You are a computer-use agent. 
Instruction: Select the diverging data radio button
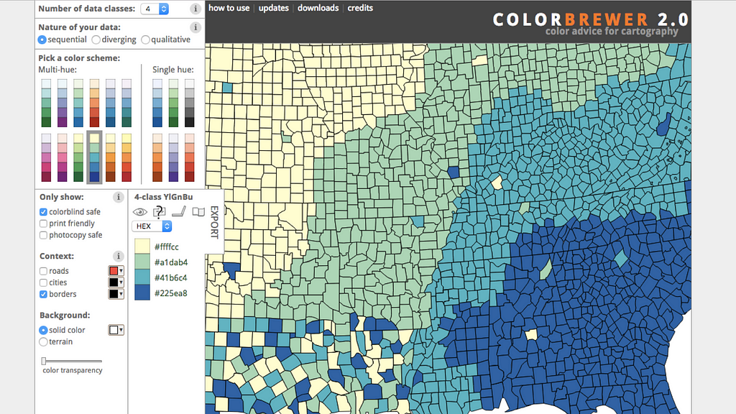click(x=96, y=40)
